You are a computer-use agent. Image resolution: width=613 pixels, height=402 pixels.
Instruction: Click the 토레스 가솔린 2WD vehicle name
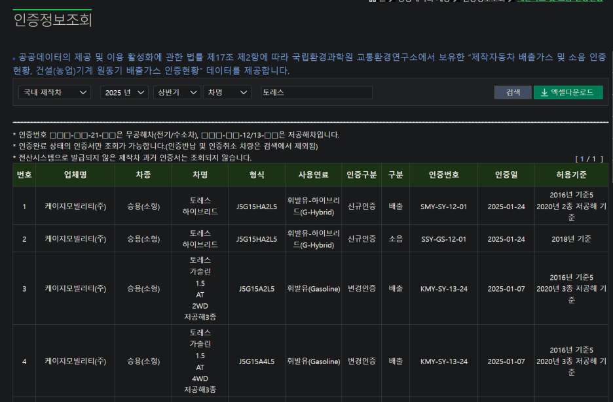tap(200, 288)
